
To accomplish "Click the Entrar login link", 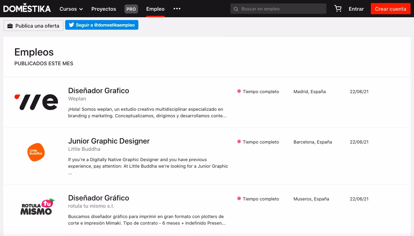I will point(356,9).
